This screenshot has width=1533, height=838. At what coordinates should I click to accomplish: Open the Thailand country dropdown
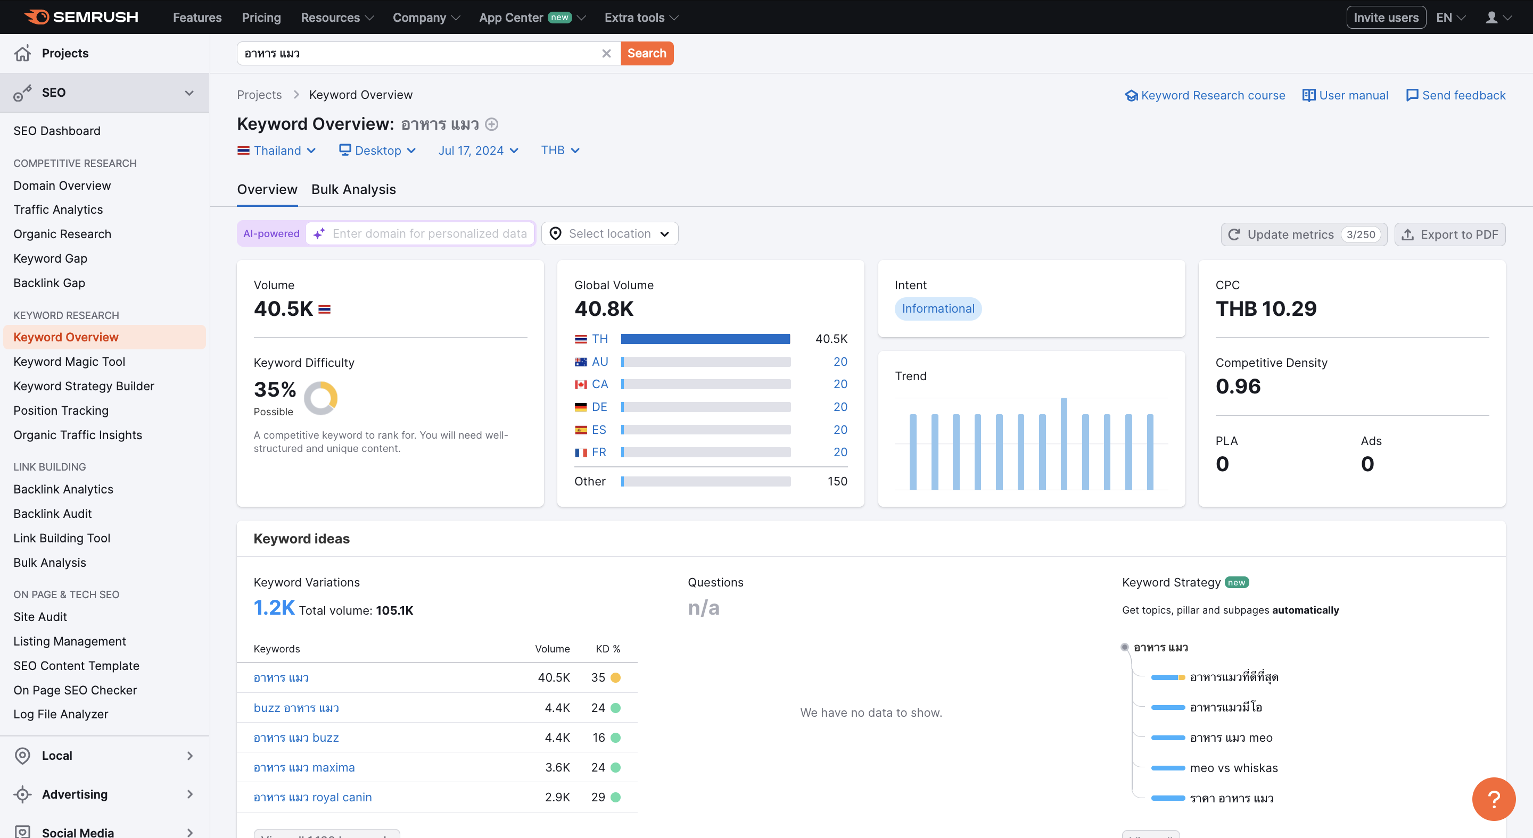click(x=277, y=150)
